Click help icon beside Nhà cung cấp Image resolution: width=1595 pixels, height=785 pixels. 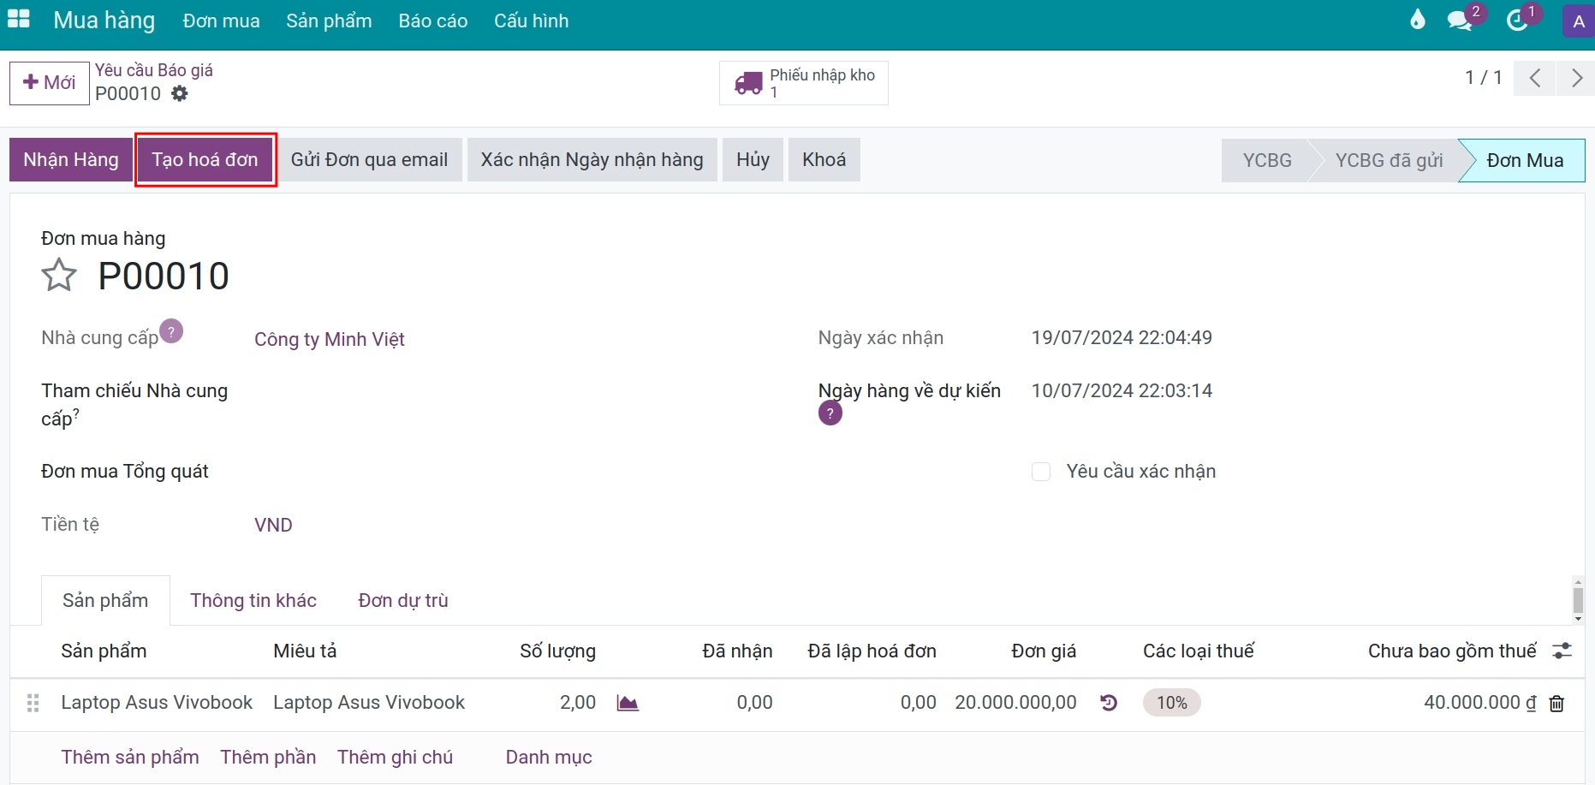[x=171, y=331]
